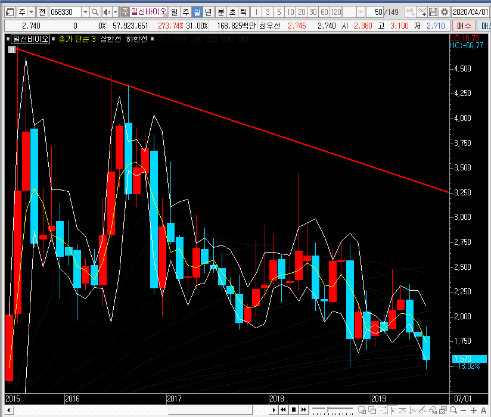Click the speaker sound icon
The width and height of the screenshot is (491, 417).
[107, 12]
